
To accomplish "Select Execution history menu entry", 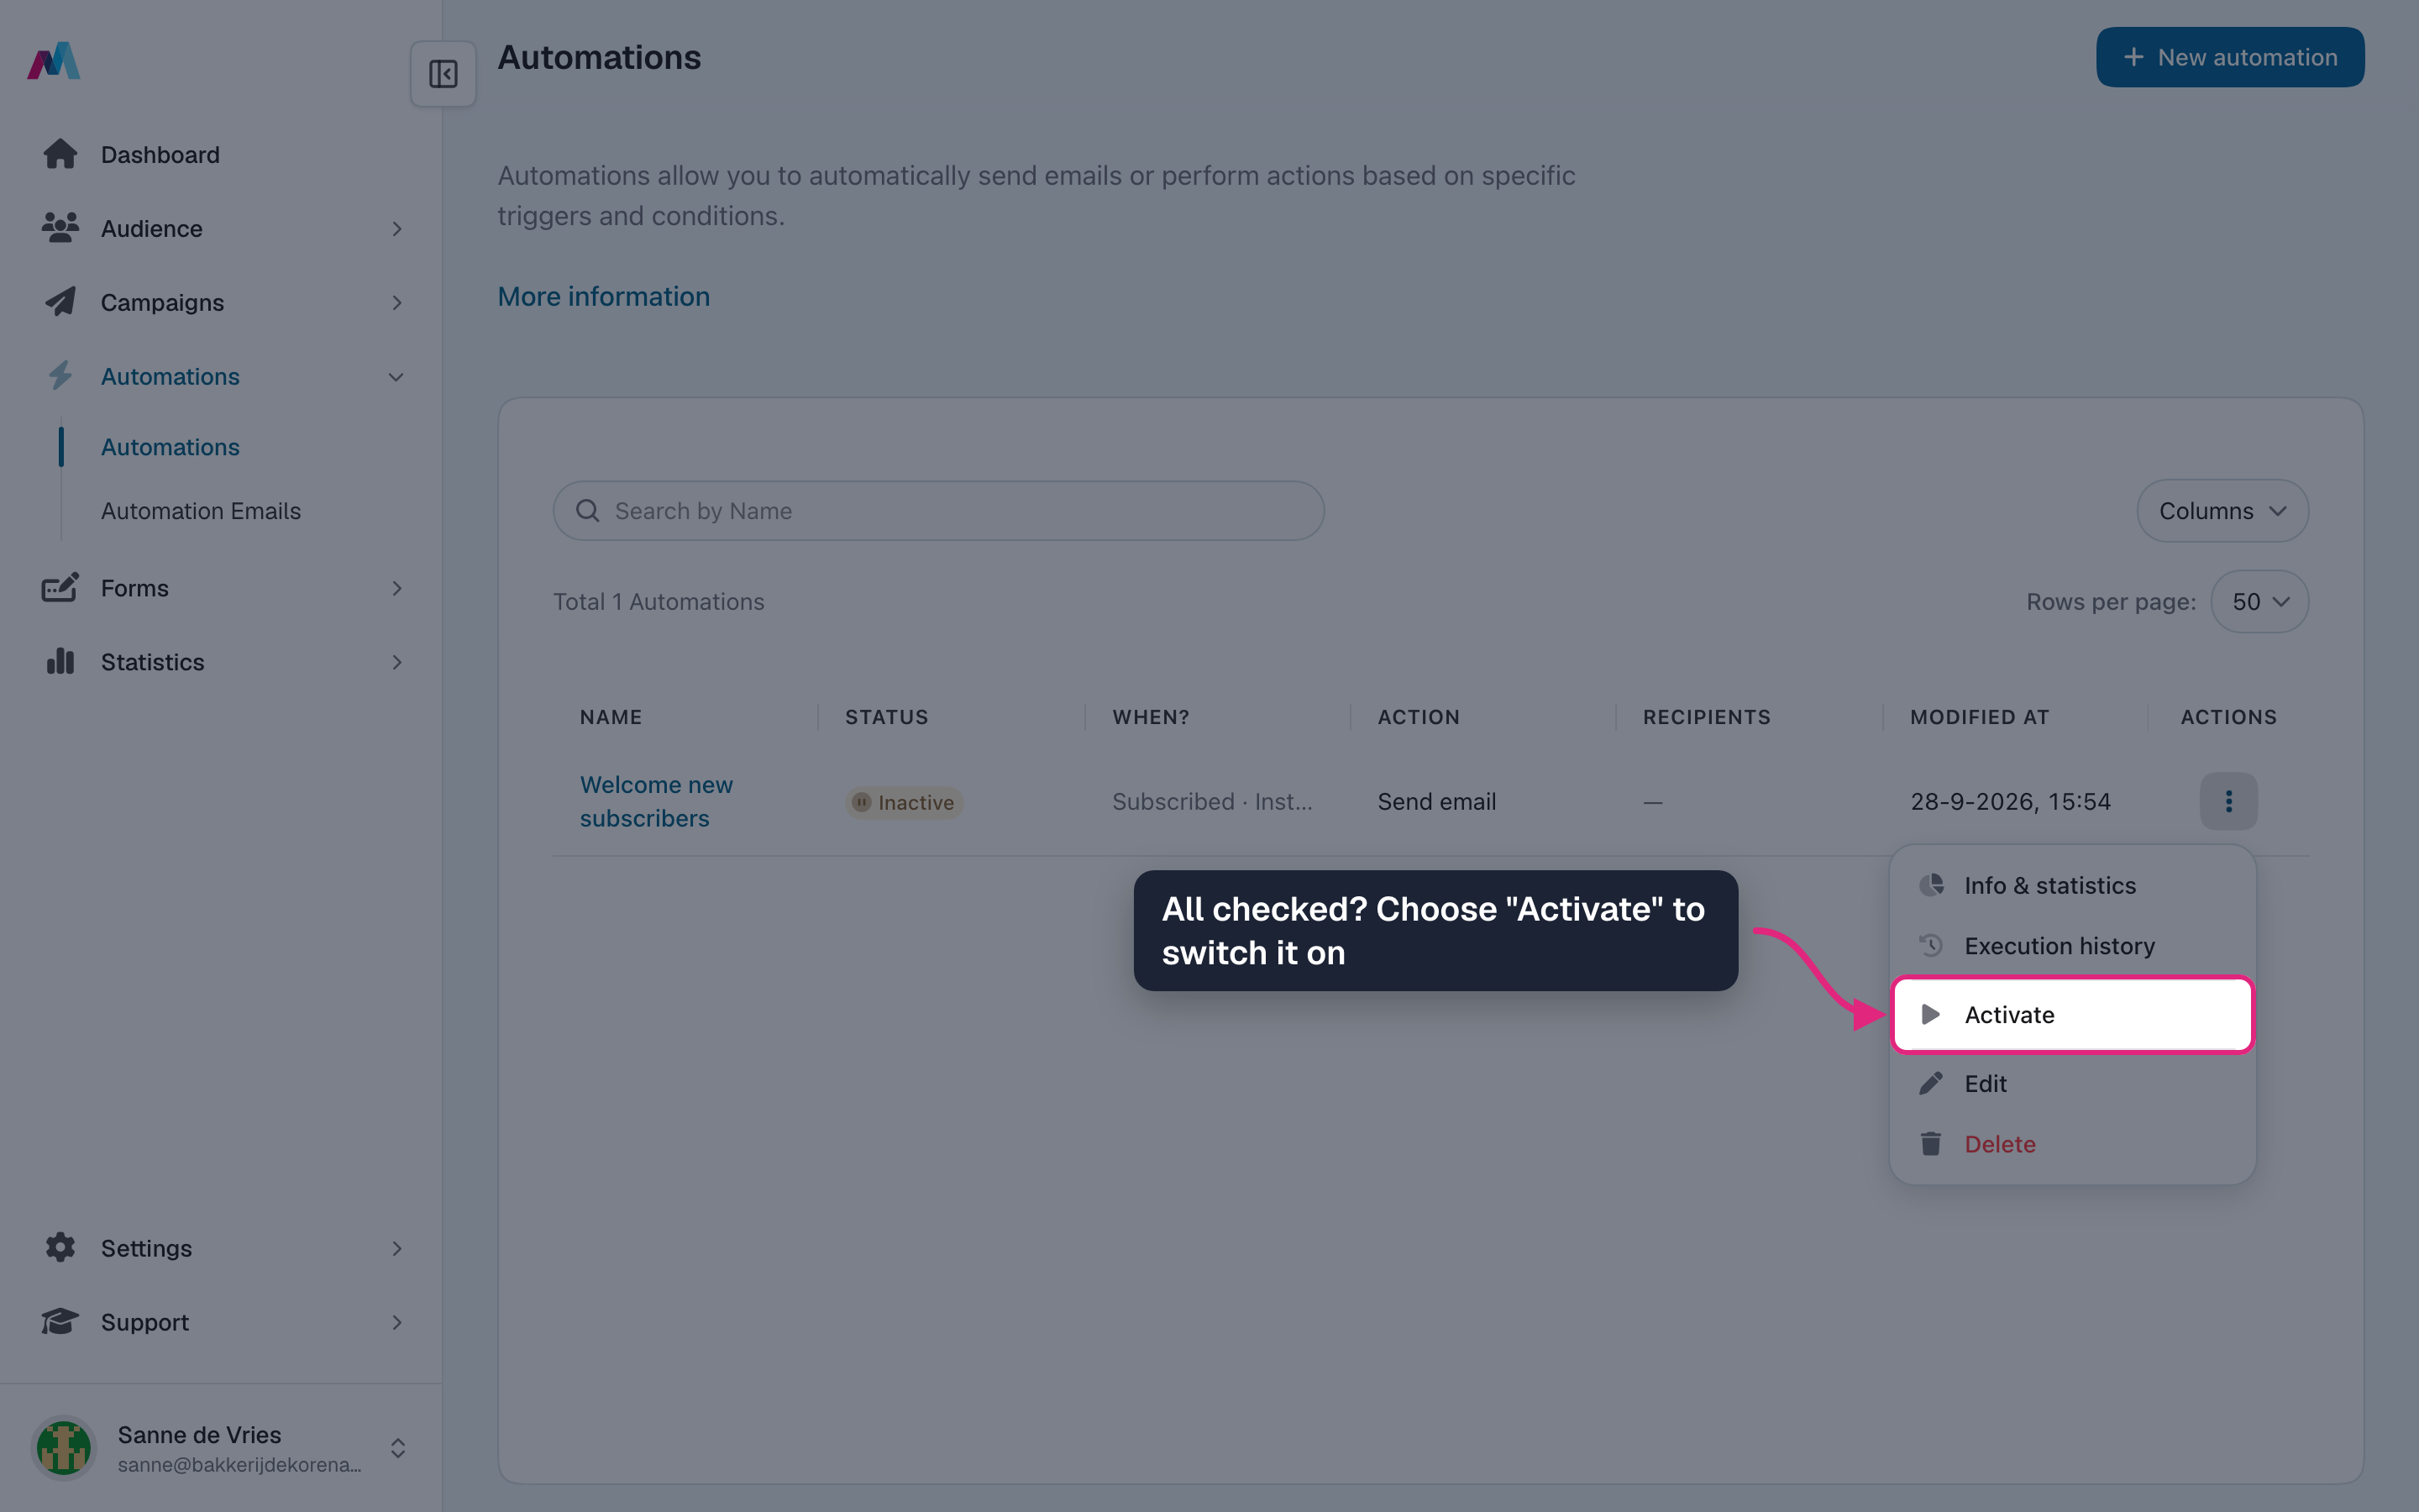I will click(x=2073, y=945).
